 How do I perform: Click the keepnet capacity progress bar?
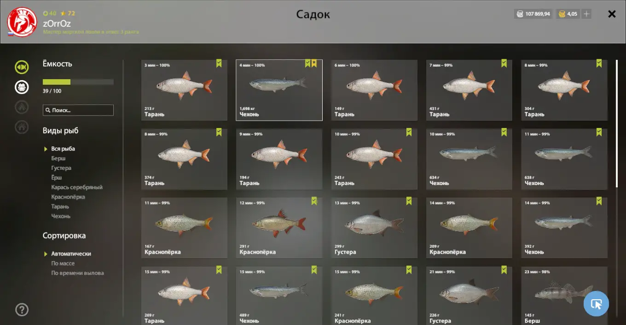pos(78,82)
